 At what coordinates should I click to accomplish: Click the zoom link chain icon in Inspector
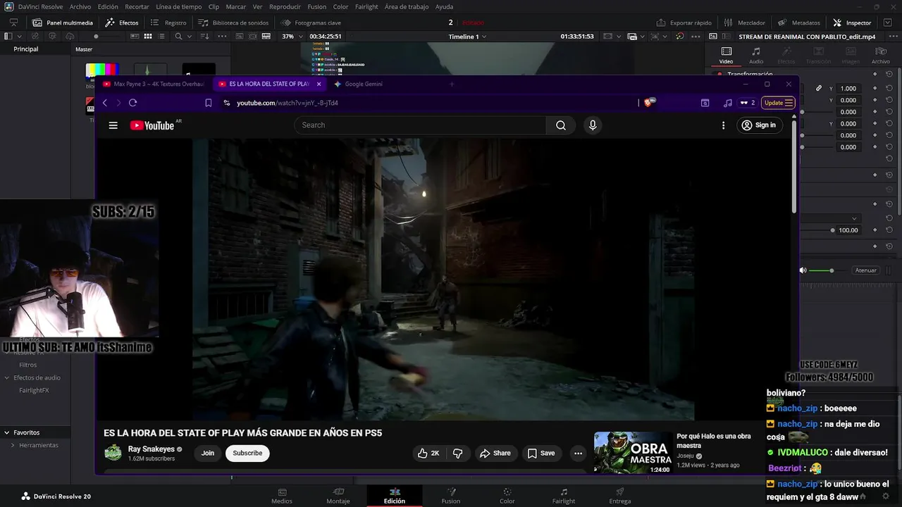pyautogui.click(x=819, y=88)
